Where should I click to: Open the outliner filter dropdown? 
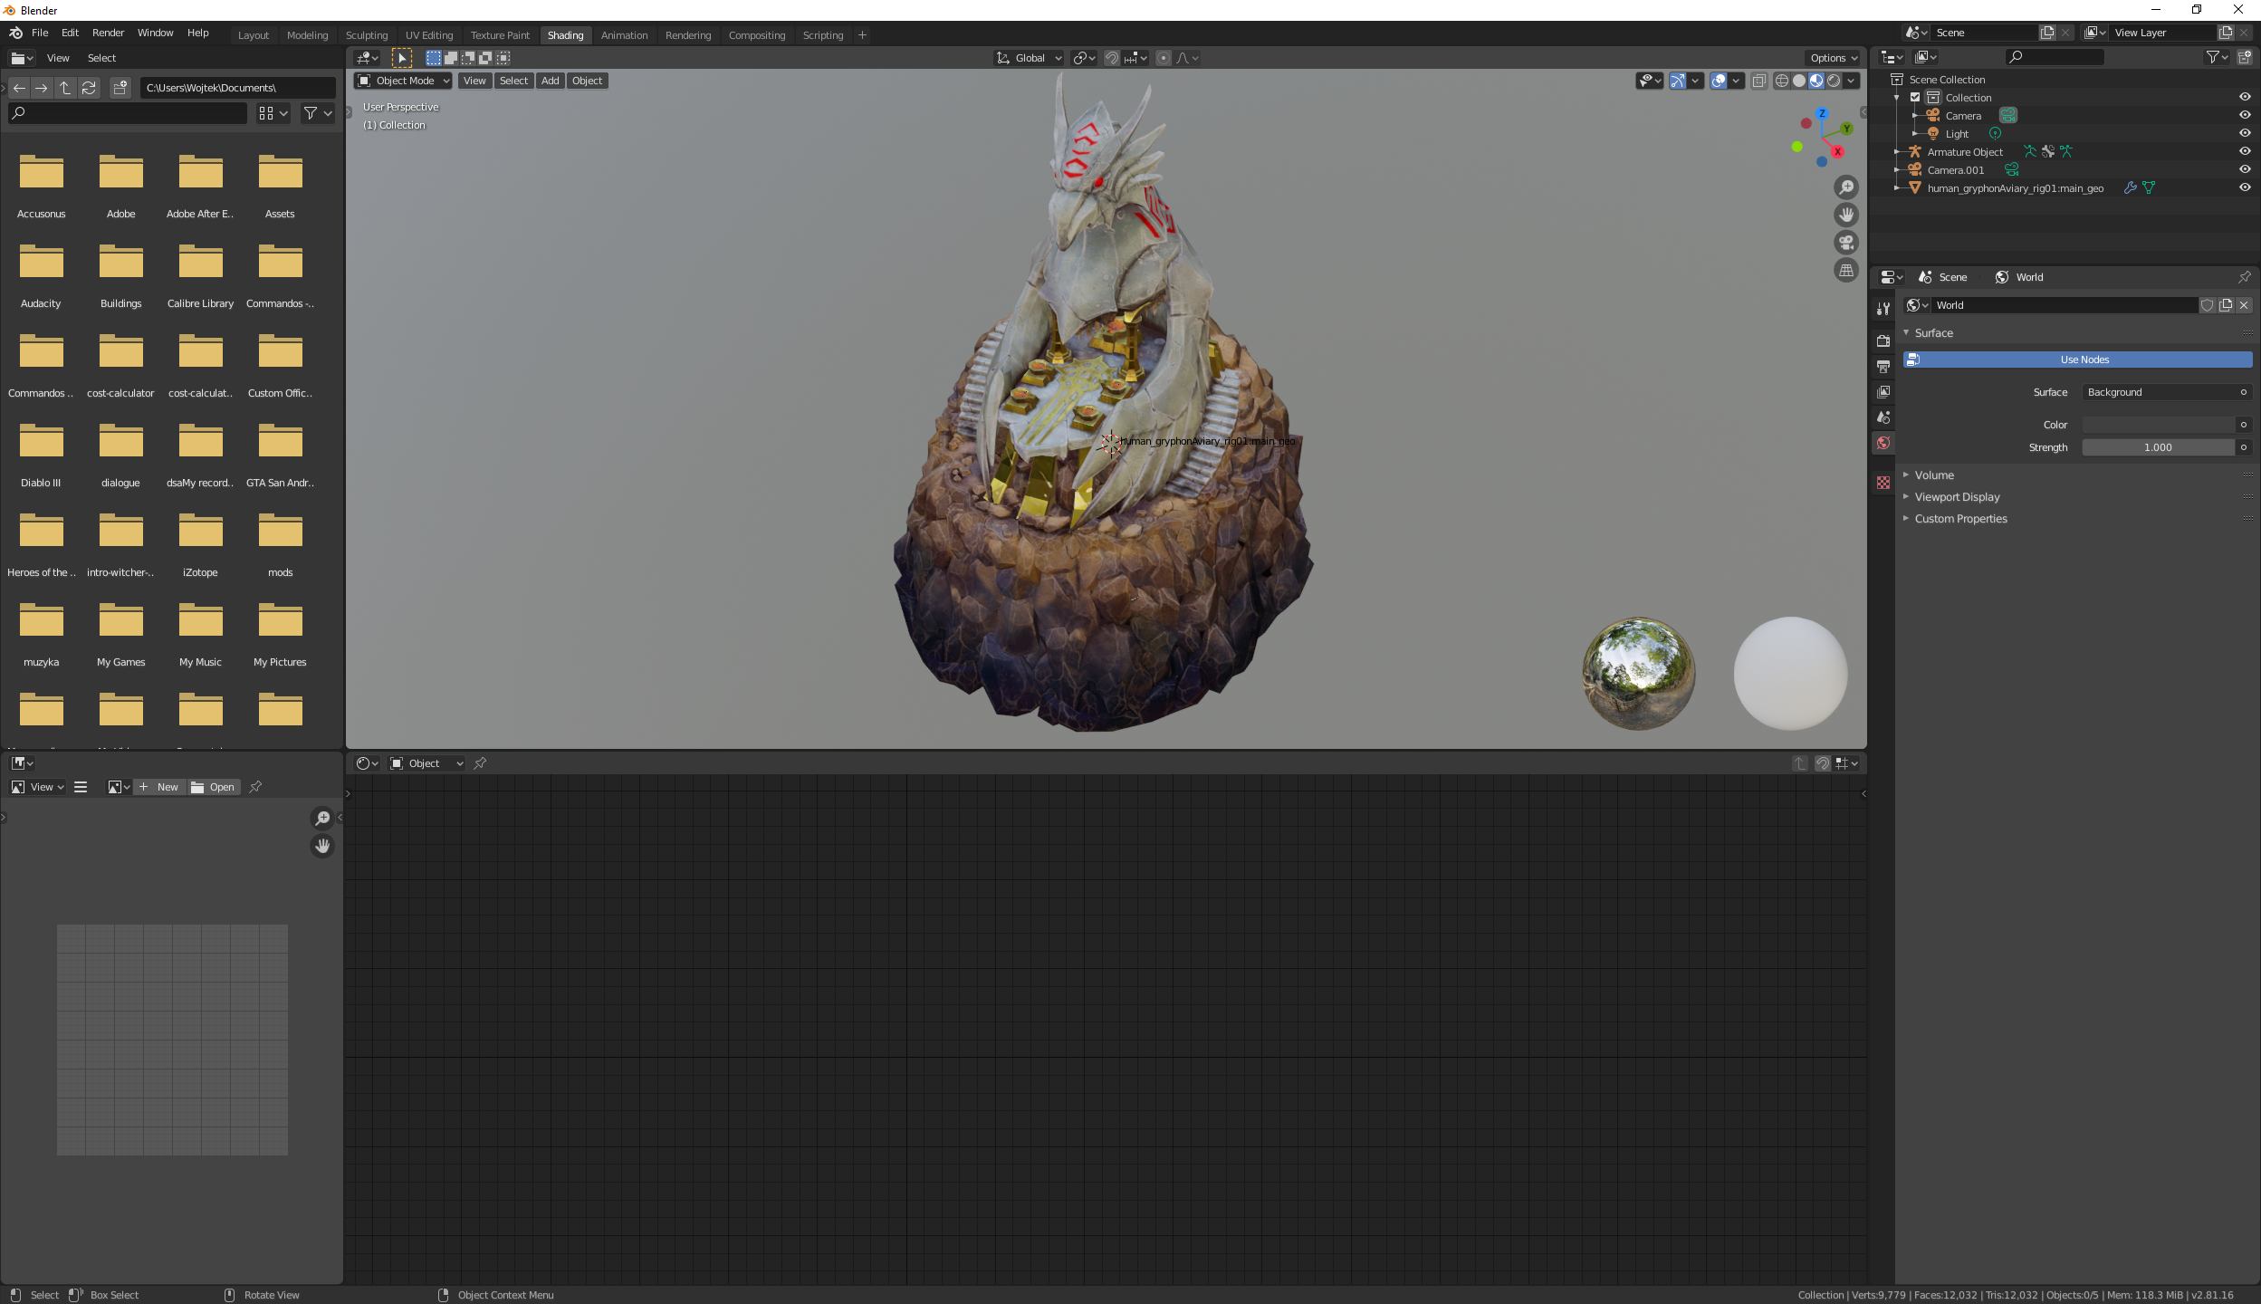tap(2216, 57)
